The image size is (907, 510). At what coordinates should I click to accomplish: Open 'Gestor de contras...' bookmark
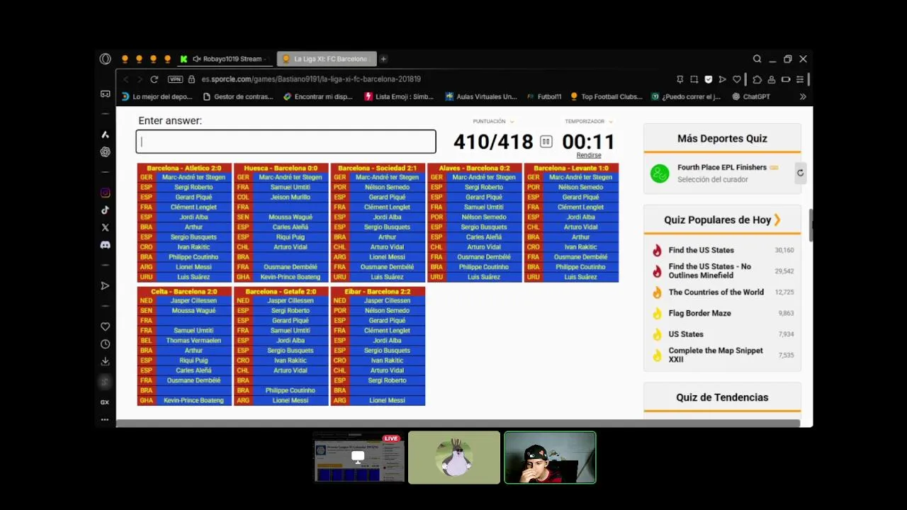237,96
